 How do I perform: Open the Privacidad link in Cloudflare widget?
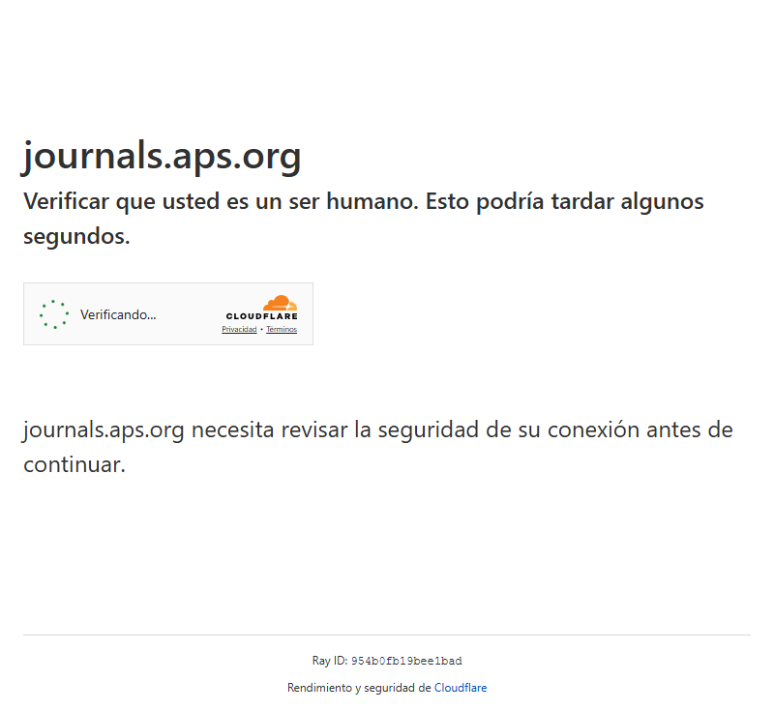(239, 329)
